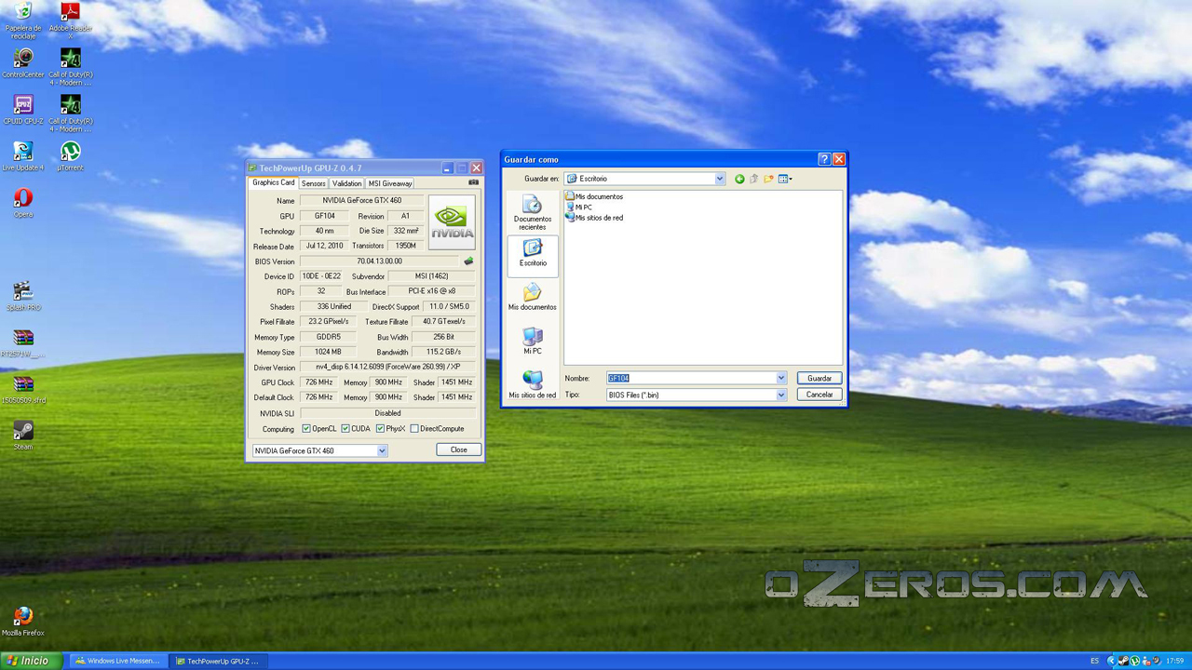Click the Guardar button
This screenshot has height=670, width=1192.
819,378
